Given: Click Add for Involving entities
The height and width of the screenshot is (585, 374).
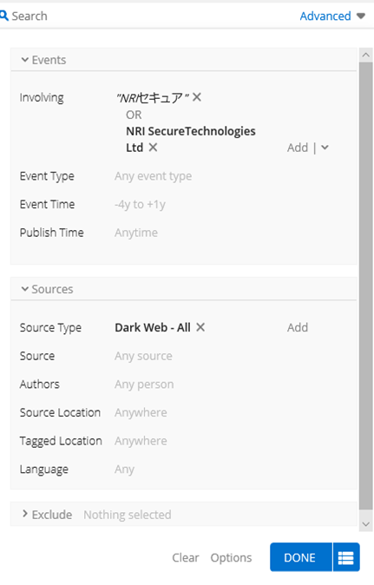Looking at the screenshot, I should coord(297,148).
